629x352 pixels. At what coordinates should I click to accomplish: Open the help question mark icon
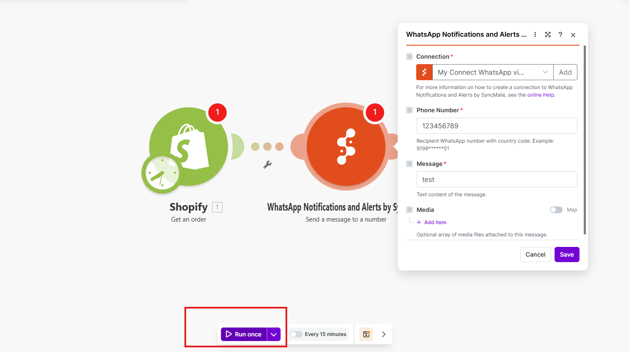(560, 35)
